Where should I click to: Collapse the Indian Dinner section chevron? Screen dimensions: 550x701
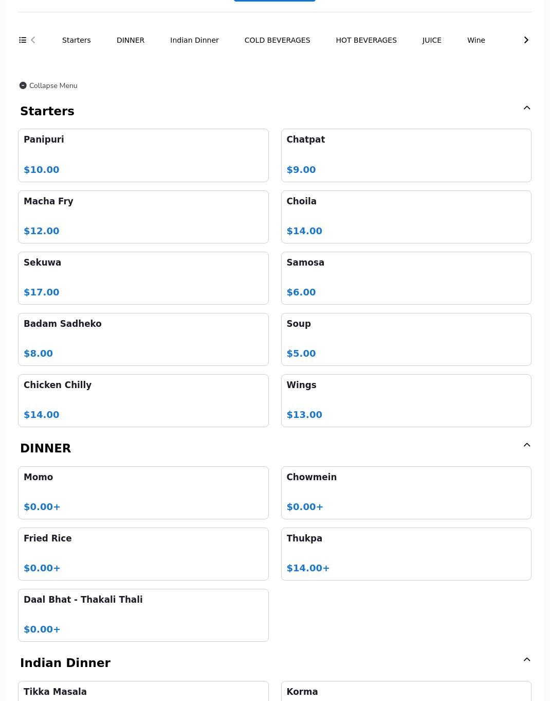[527, 659]
